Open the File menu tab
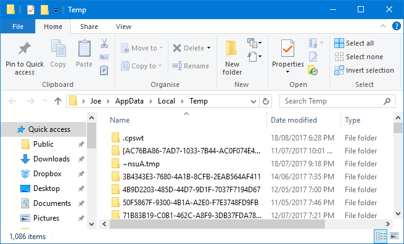 (18, 26)
